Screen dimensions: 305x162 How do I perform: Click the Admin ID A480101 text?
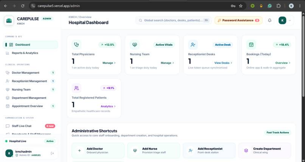pos(30,155)
